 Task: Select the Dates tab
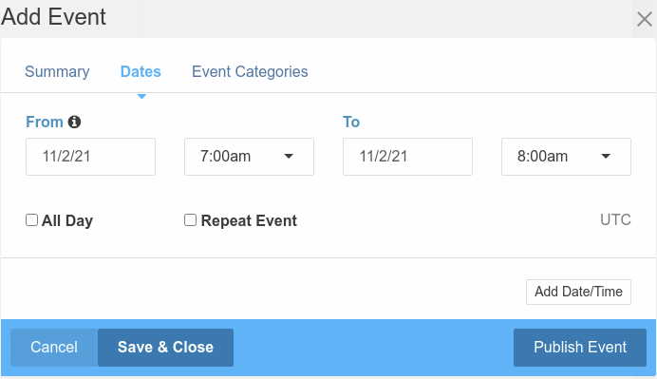[x=141, y=71]
